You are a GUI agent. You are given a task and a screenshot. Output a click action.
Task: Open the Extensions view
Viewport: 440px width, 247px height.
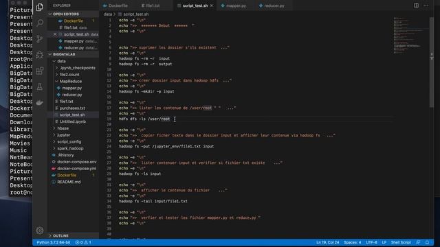point(40,71)
